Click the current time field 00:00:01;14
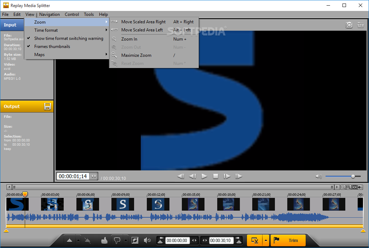The width and height of the screenshot is (369, 248). (73, 176)
